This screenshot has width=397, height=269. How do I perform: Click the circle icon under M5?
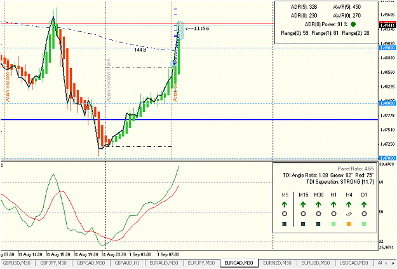click(x=285, y=214)
